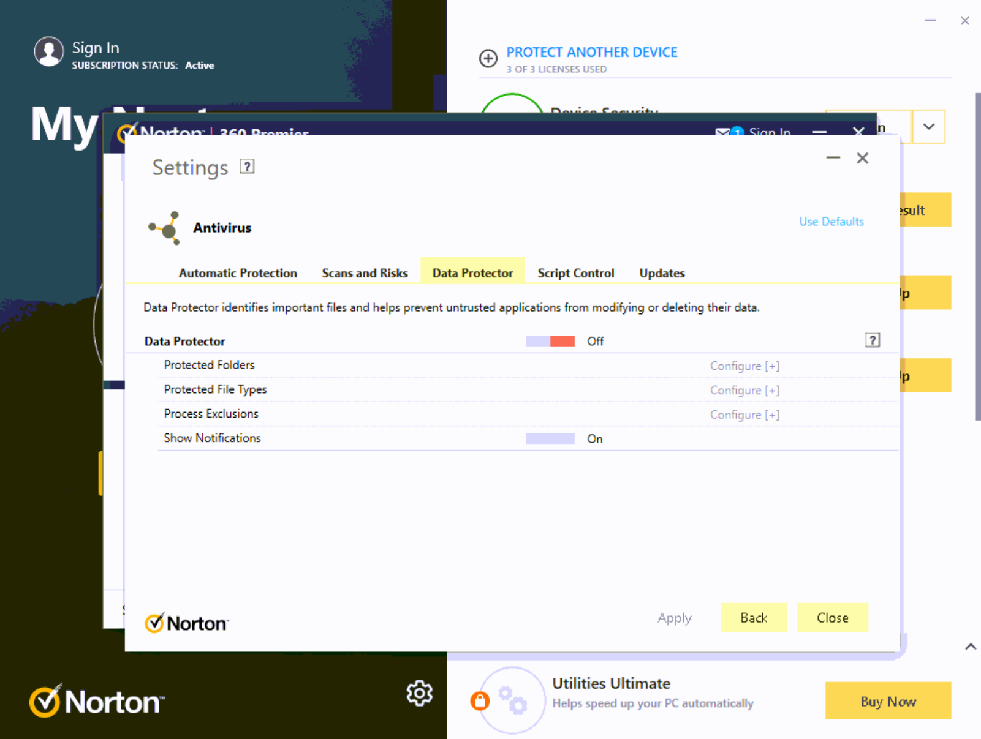Image resolution: width=981 pixels, height=739 pixels.
Task: Click the Subscription Status Active text
Action: point(143,65)
